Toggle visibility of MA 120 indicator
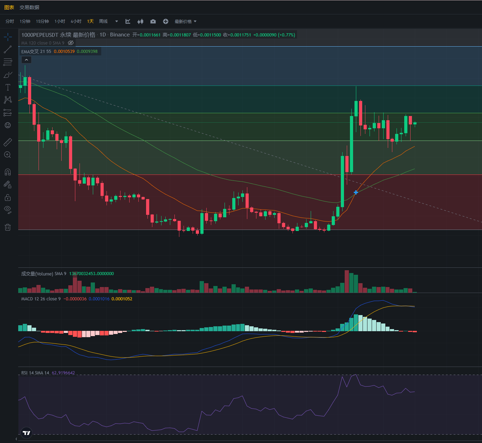This screenshot has width=482, height=443. (x=71, y=43)
